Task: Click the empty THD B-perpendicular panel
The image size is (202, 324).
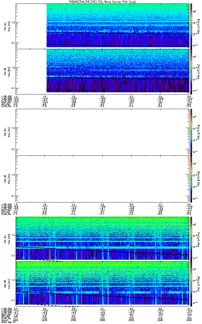Action: click(x=102, y=132)
